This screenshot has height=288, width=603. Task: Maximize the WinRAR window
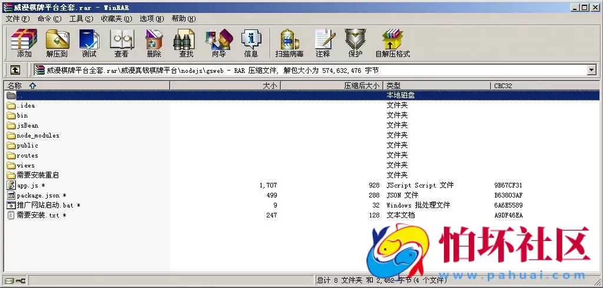click(584, 7)
